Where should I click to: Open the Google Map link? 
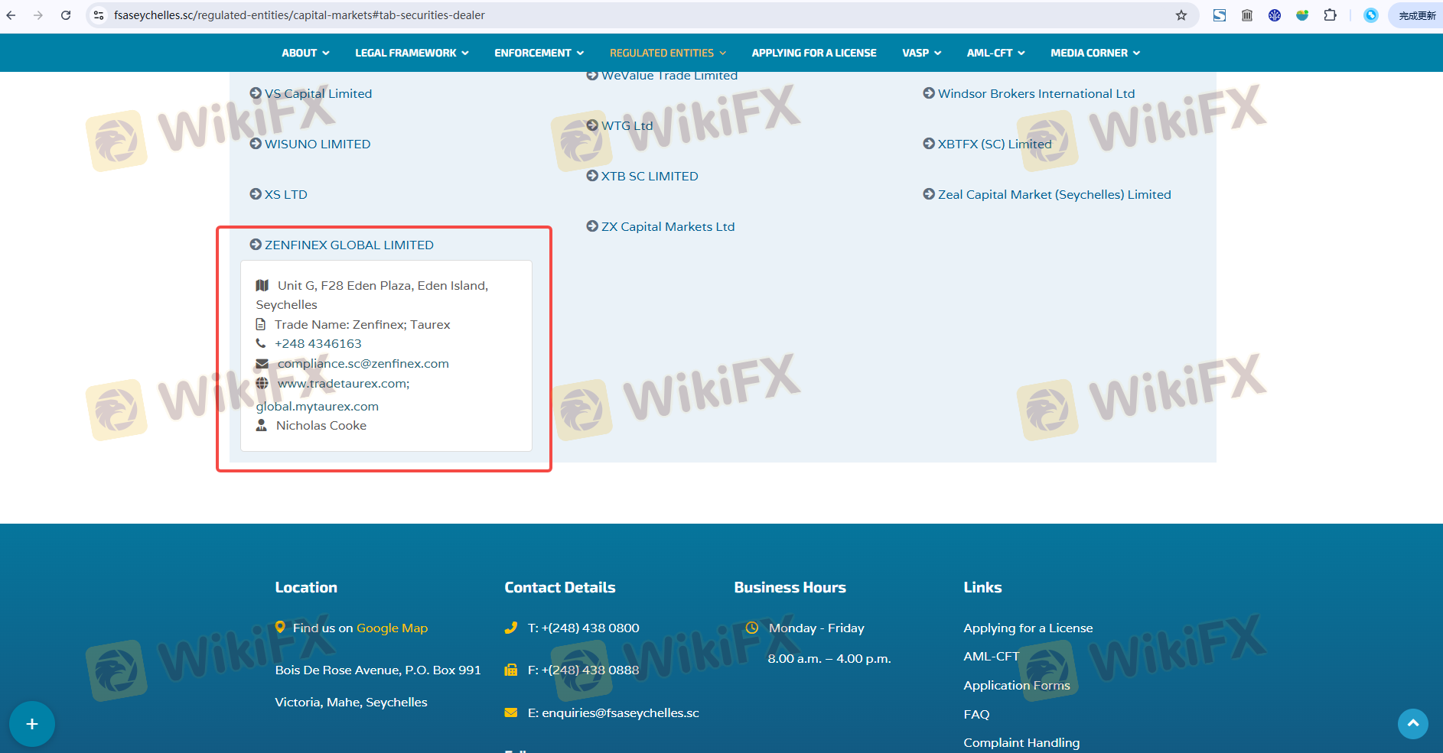pos(392,628)
